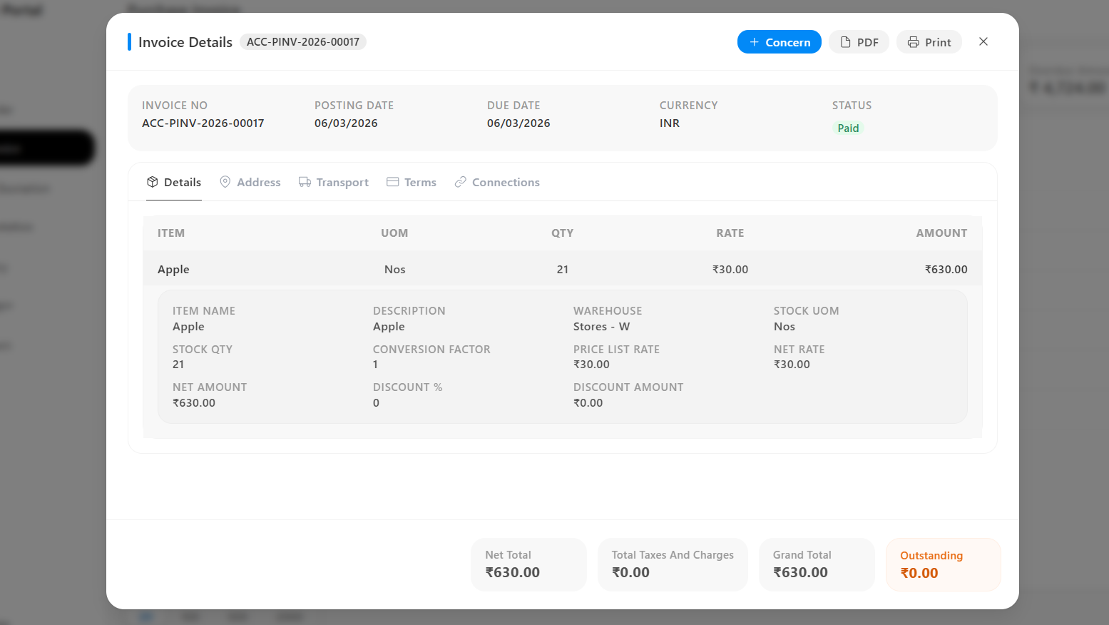
Task: Download the invoice as PDF
Action: pyautogui.click(x=859, y=42)
